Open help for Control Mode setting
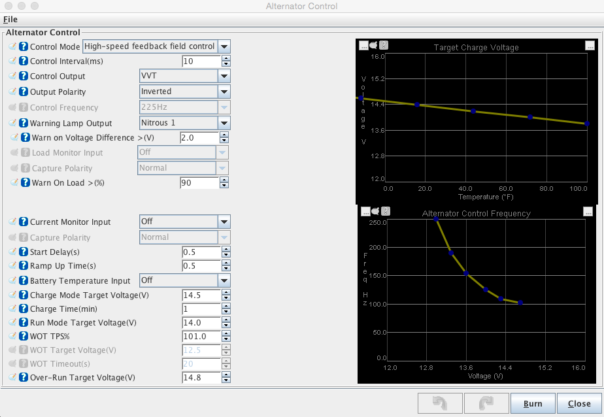Screen dimensions: 604x417 point(24,46)
